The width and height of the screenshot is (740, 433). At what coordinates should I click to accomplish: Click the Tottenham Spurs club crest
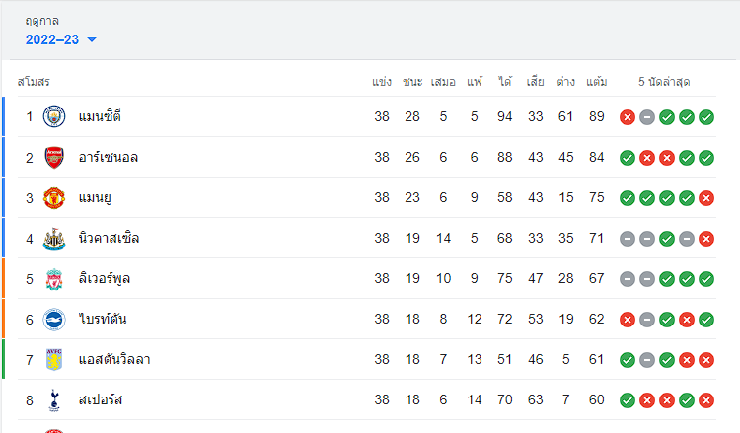(54, 400)
